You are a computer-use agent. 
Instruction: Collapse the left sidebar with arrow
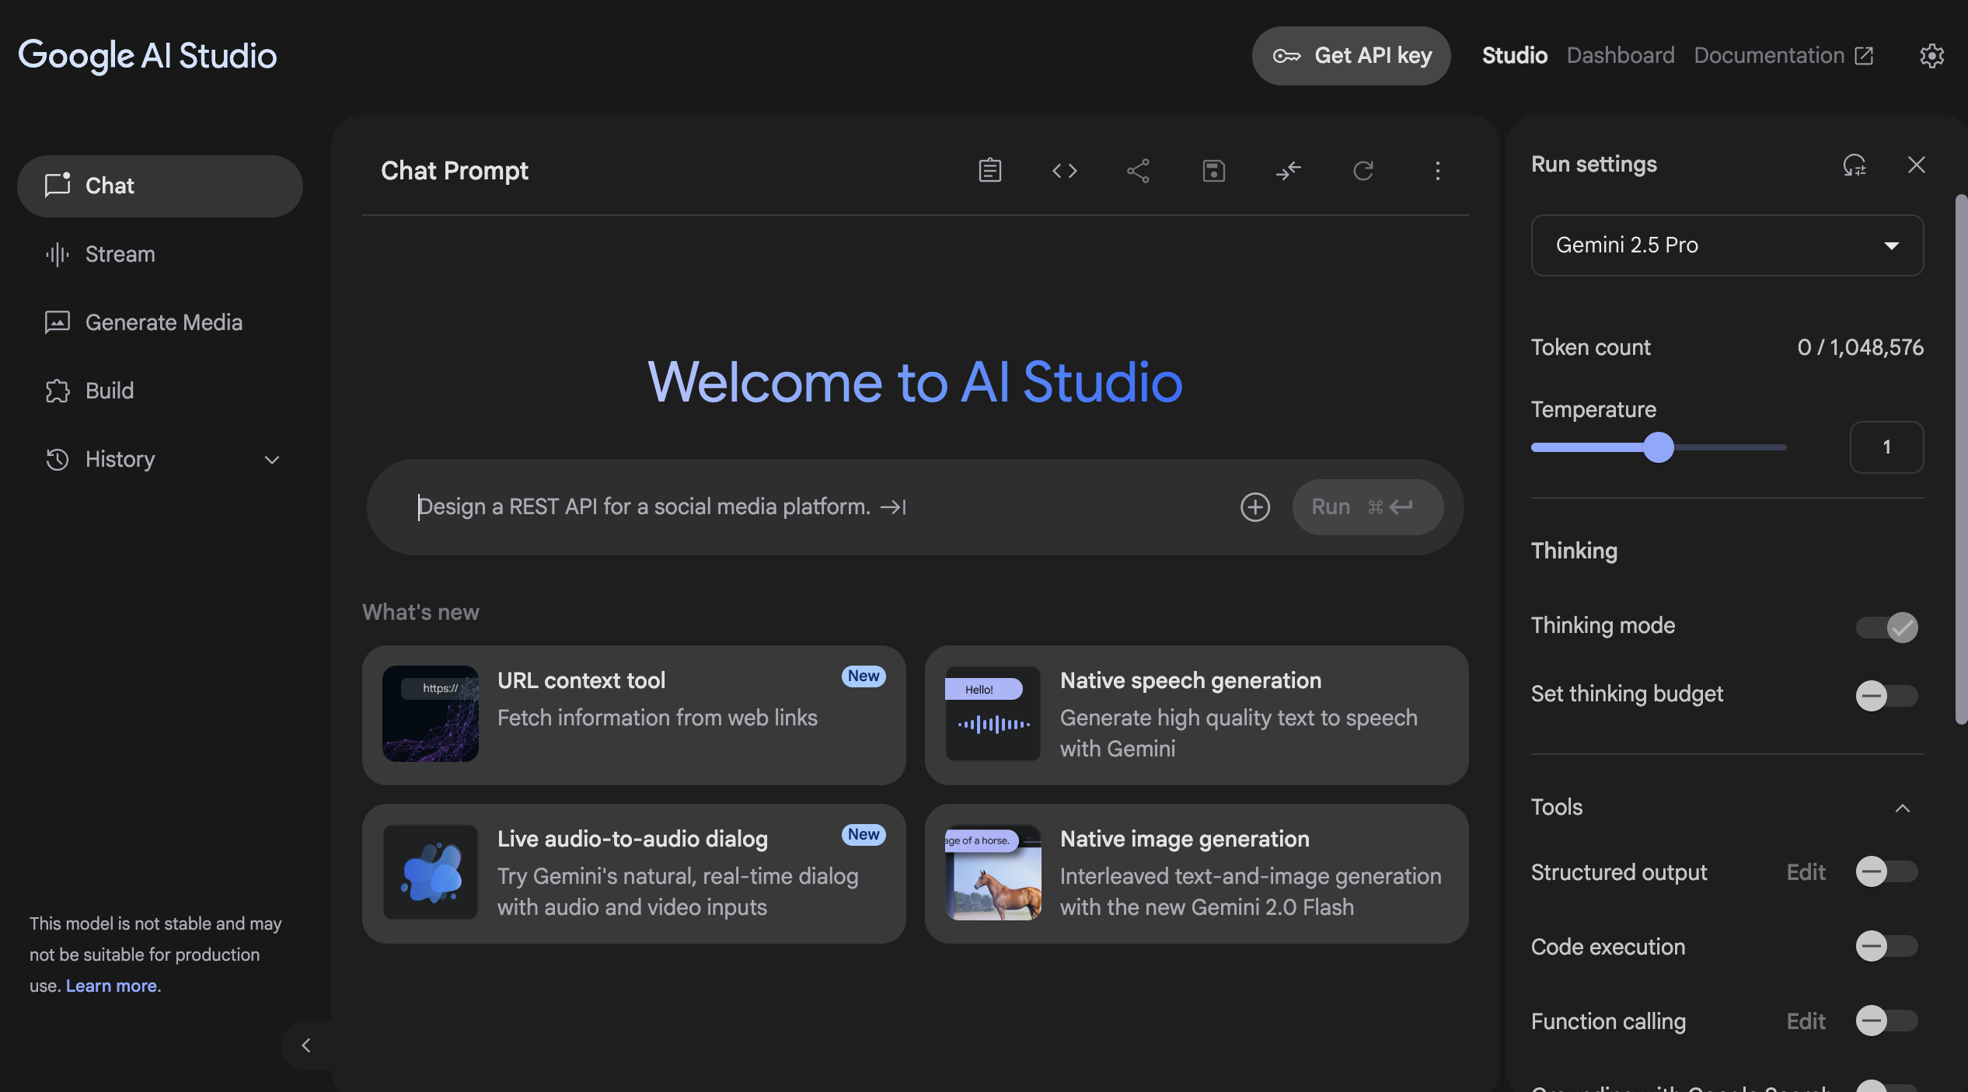point(306,1045)
